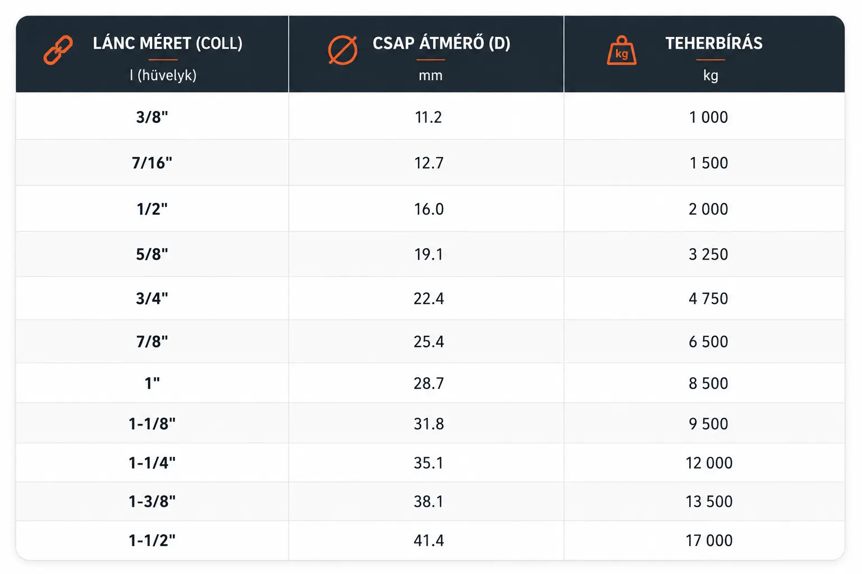Screen dimensions: 862x574
Task: Select the CSAP ÁTMÉRŐ (D) column header
Action: point(442,43)
